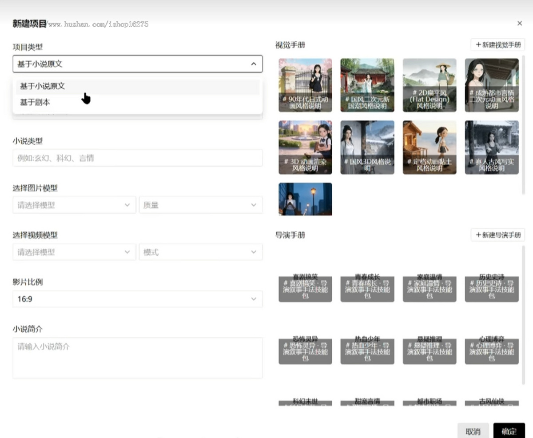Open the 质量 dropdown
This screenshot has height=438, width=533.
[x=201, y=205]
